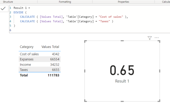Grab the card's bottom-right resize handle

[159, 101]
